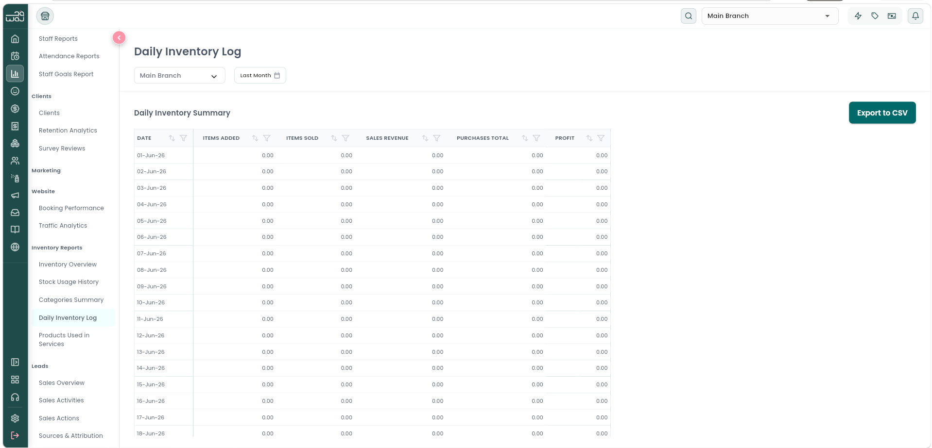Open the open book sidebar icon
This screenshot has height=448, width=932.
pyautogui.click(x=15, y=230)
